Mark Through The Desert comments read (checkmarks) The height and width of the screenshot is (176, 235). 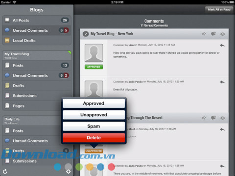[204, 118]
